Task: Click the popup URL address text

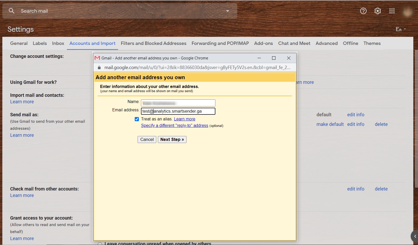Action: [x=197, y=67]
